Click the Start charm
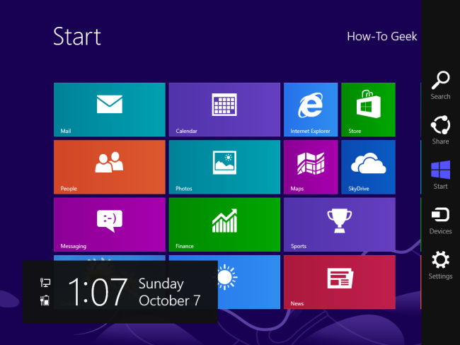 (440, 175)
